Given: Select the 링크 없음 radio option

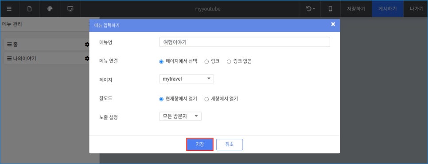Looking at the screenshot, I should click(x=229, y=61).
